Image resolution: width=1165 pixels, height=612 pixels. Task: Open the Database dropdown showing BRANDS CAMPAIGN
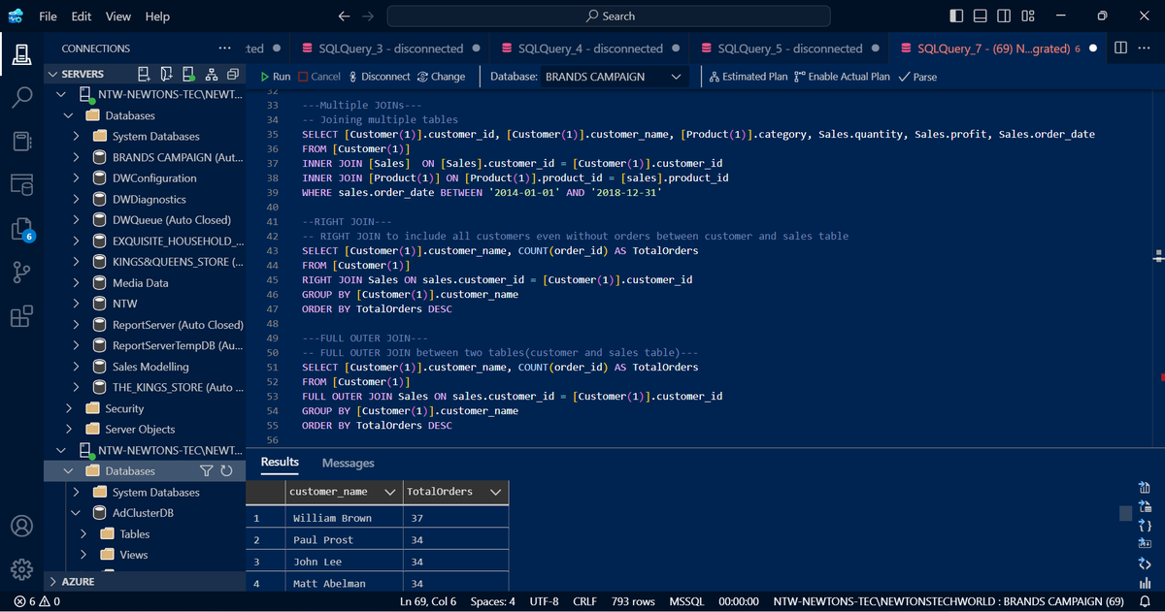pos(616,77)
